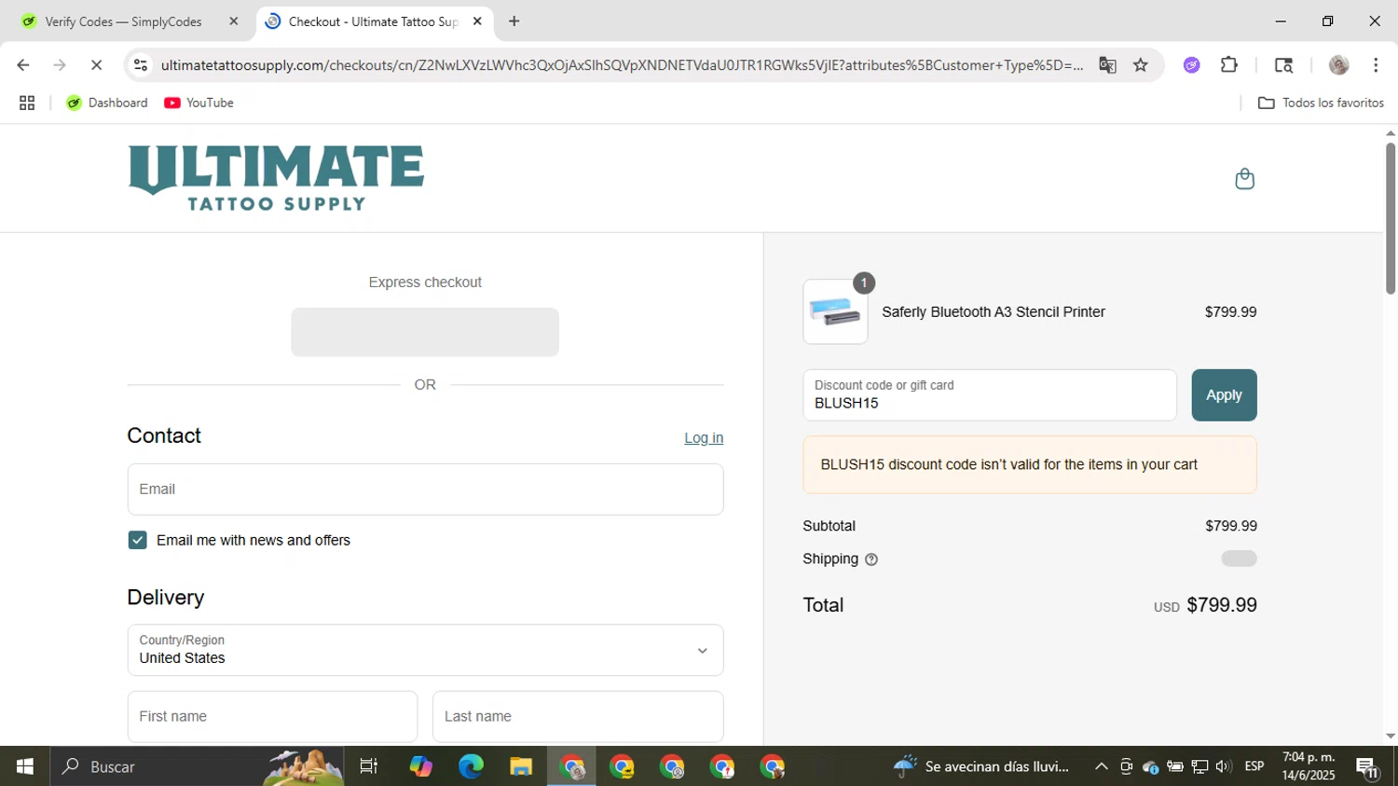1398x786 pixels.
Task: Open the notification center icon
Action: pos(1368,767)
